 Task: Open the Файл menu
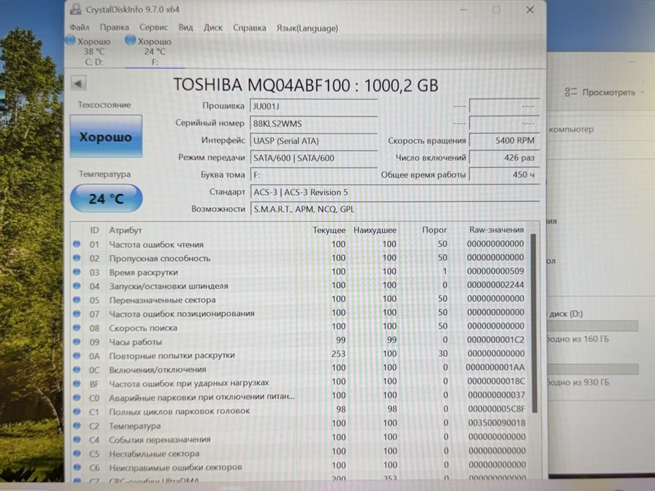(x=79, y=27)
